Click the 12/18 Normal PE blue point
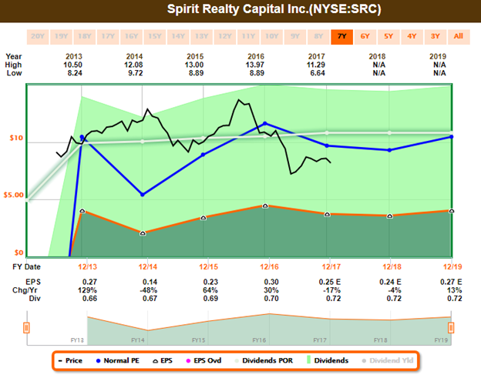This screenshot has height=378, width=481. 389,150
